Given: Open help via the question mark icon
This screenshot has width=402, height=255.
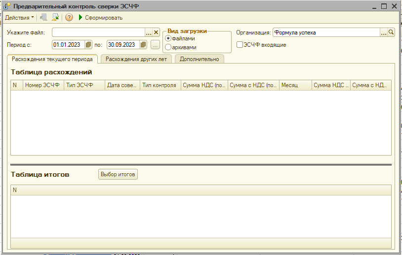Looking at the screenshot, I should click(69, 18).
